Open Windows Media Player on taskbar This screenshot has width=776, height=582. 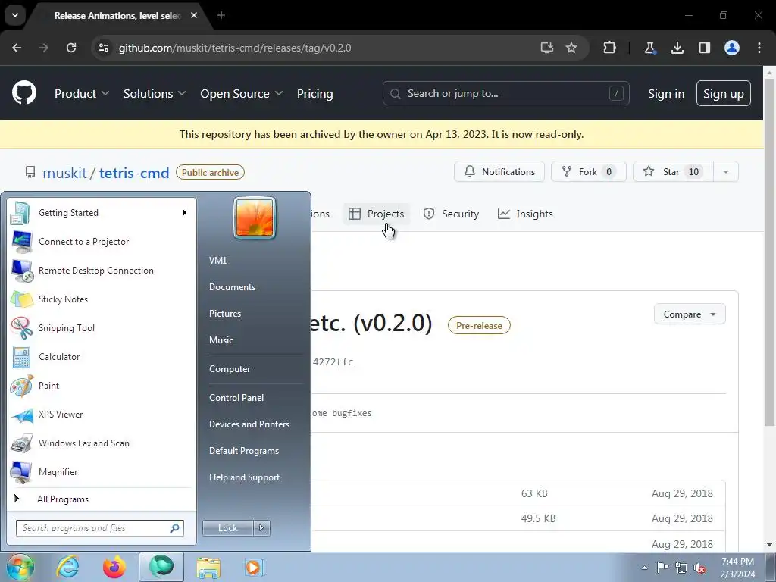(x=255, y=567)
